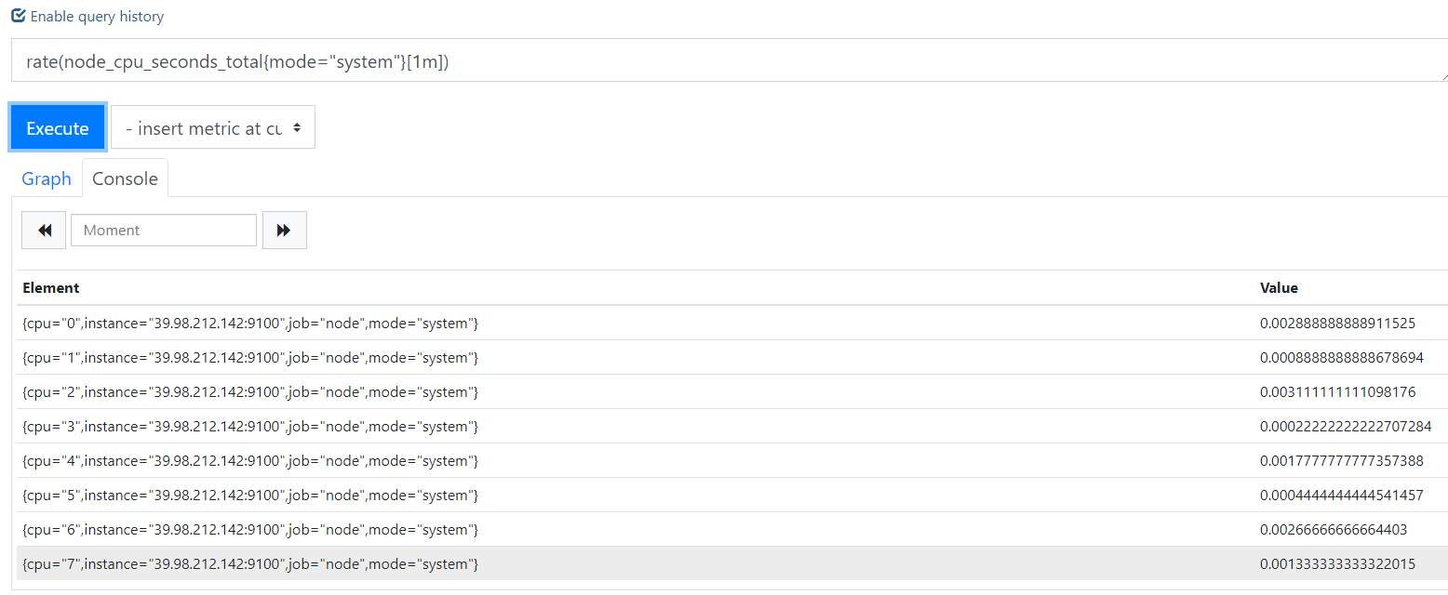Click the rewind time double-arrow button

click(x=44, y=231)
